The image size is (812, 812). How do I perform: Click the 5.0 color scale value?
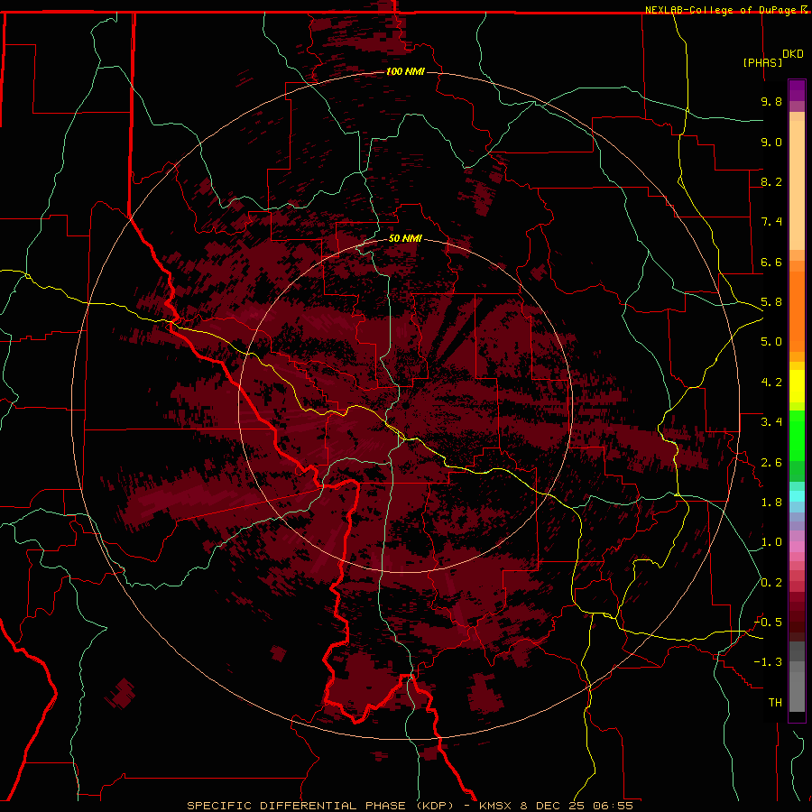pos(771,342)
